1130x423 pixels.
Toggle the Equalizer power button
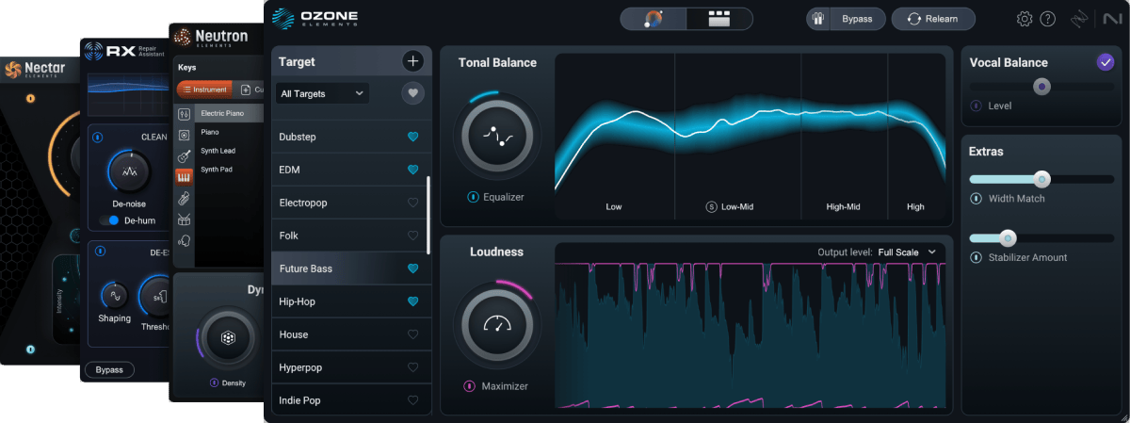click(472, 198)
